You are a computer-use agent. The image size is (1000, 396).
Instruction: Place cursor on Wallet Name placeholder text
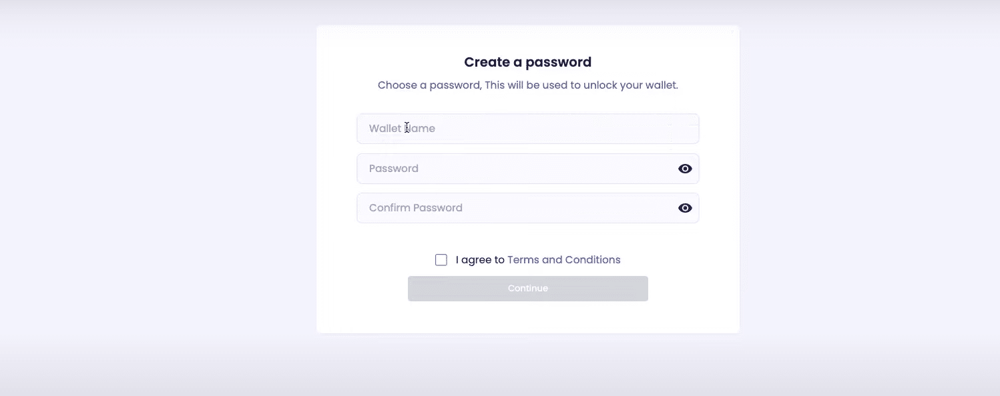pyautogui.click(x=402, y=129)
